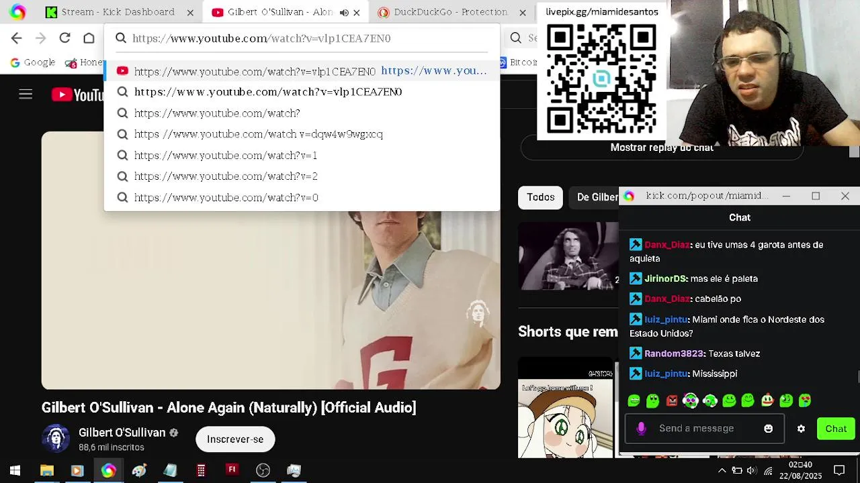Image resolution: width=860 pixels, height=483 pixels.
Task: Click the purple microphone icon in chat
Action: [641, 429]
